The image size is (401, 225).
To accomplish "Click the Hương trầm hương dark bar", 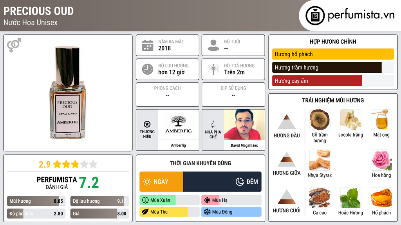I will 327,67.
